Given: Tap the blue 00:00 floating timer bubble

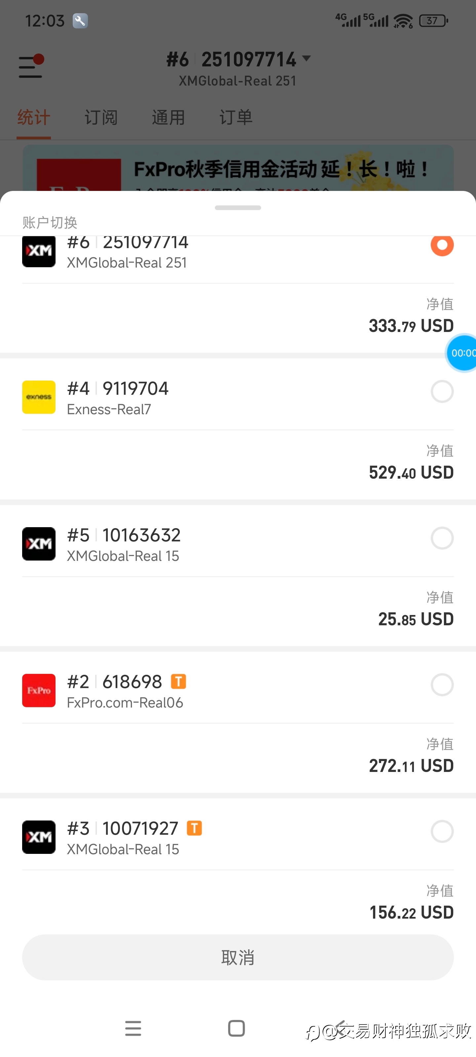Looking at the screenshot, I should coord(462,353).
